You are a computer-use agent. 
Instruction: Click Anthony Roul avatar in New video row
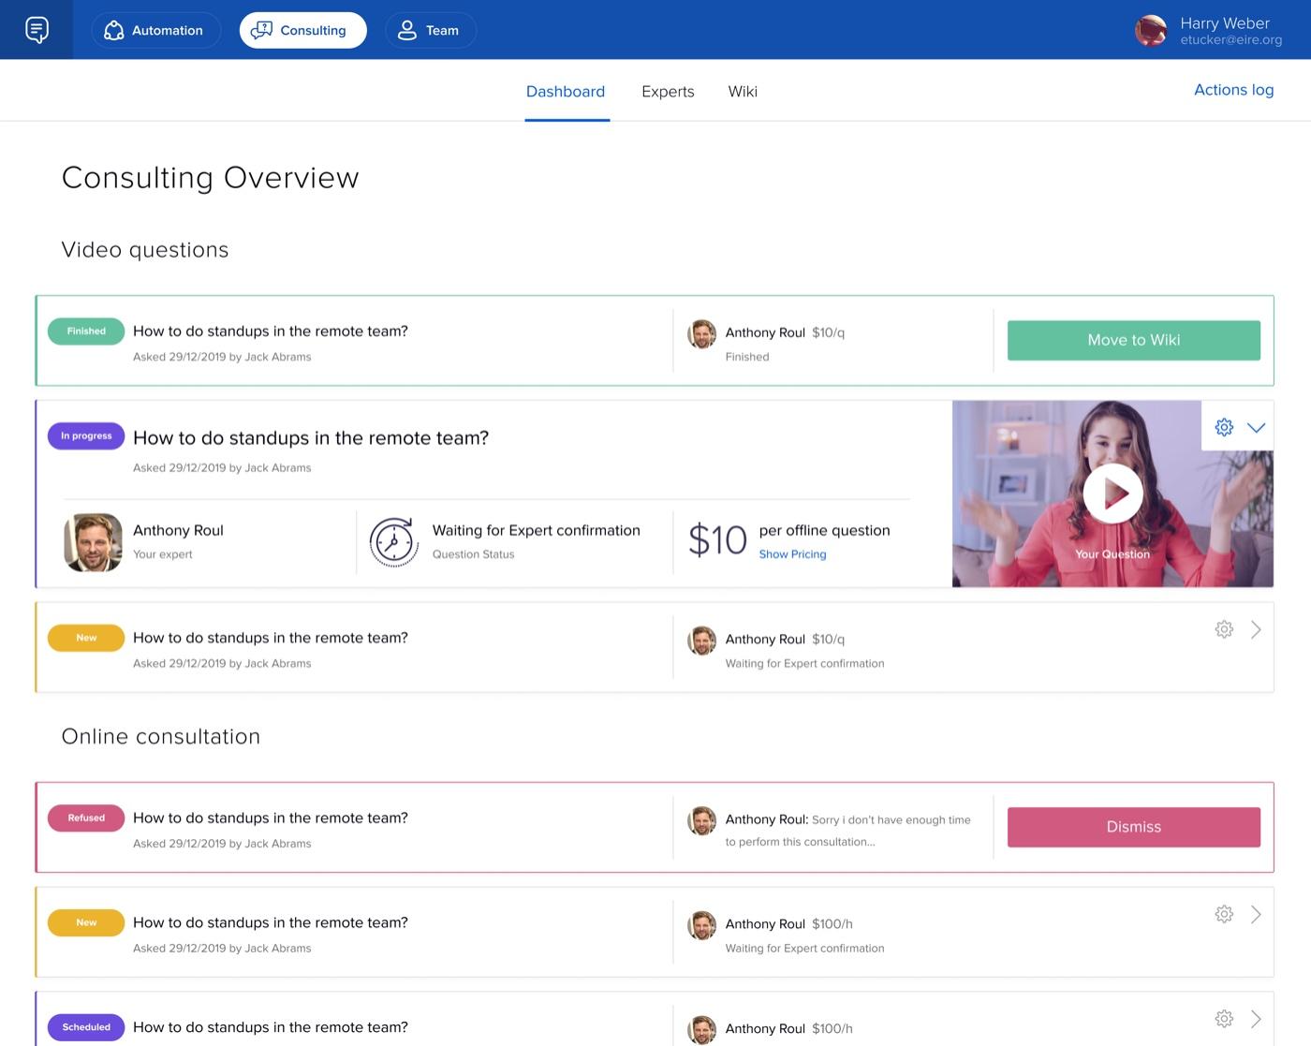click(x=701, y=641)
